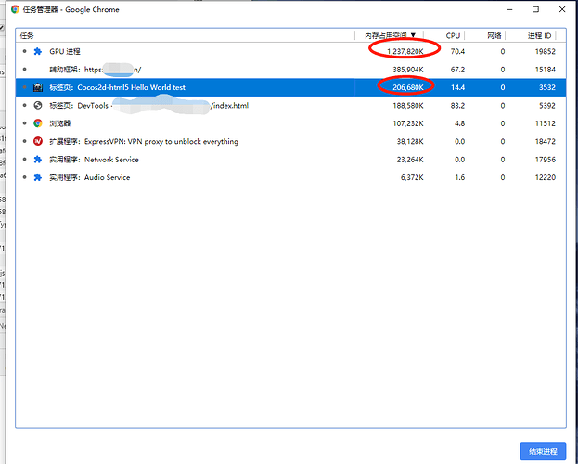Sort by the 网络 column header

tap(495, 35)
